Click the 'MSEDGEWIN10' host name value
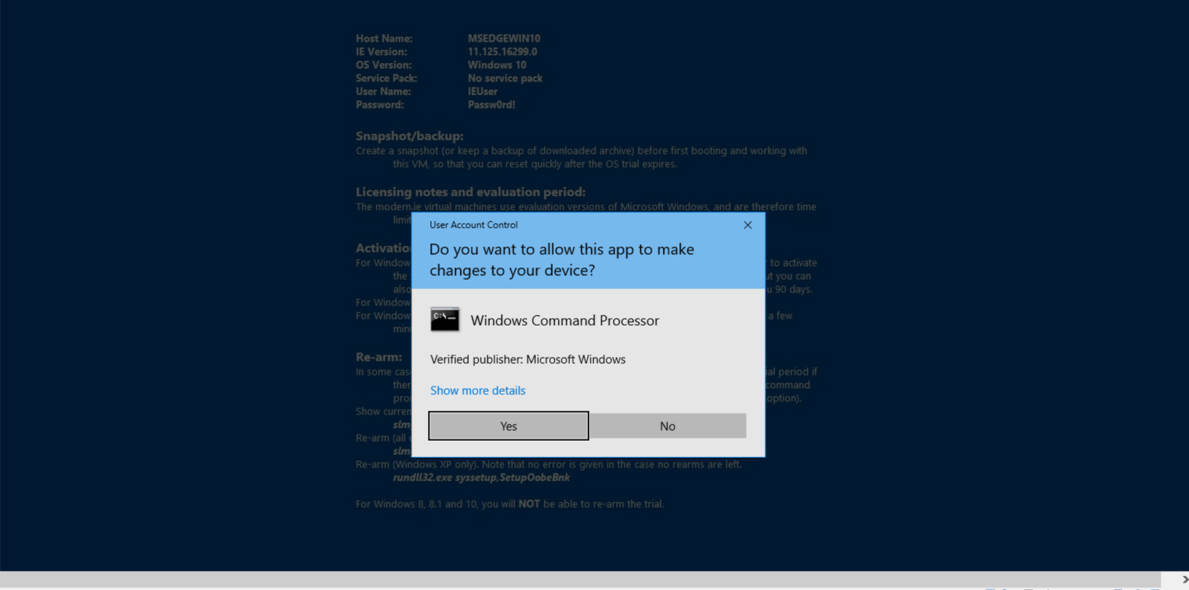The width and height of the screenshot is (1189, 590). pyautogui.click(x=504, y=39)
